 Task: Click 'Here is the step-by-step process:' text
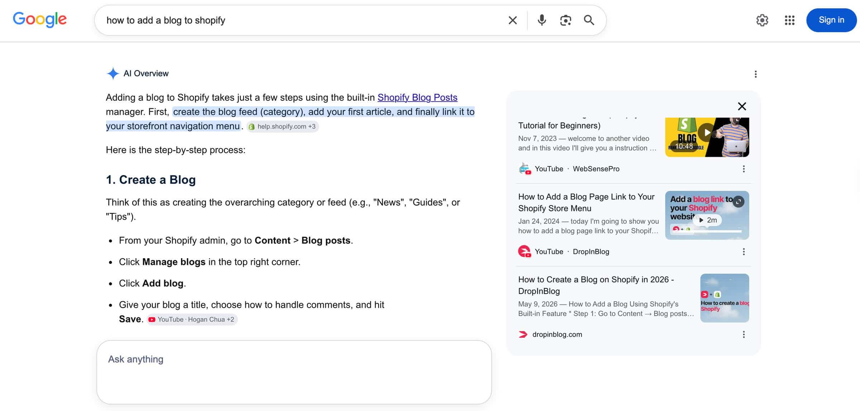(176, 150)
